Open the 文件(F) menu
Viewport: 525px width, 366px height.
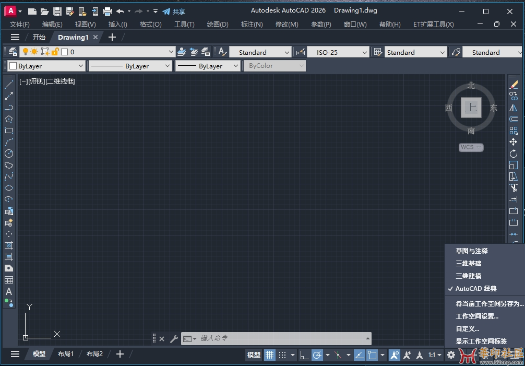click(19, 25)
